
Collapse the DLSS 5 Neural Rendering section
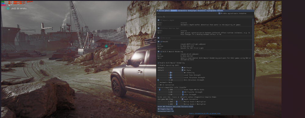tap(159, 52)
